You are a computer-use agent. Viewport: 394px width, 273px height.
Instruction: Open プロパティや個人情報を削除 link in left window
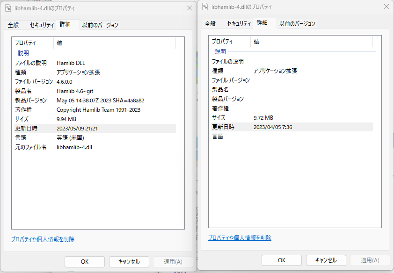43,239
